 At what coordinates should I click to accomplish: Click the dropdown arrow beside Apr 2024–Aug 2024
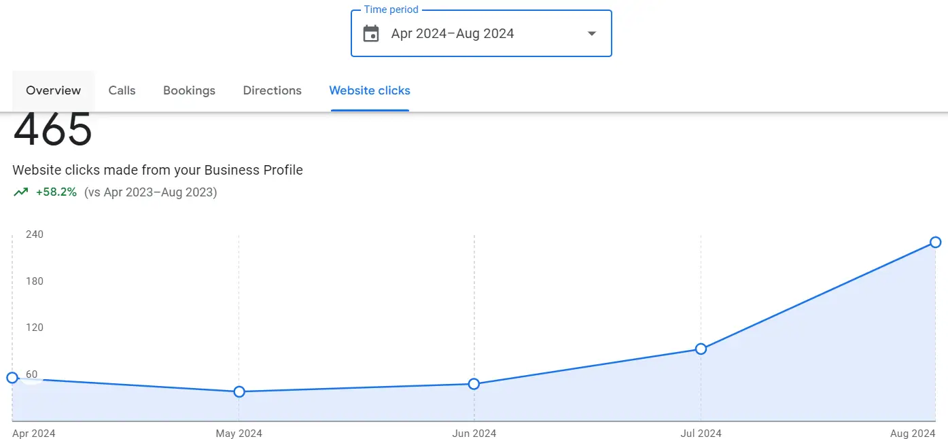[x=591, y=33]
